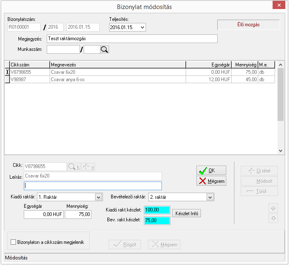Click the move item up arrow
The height and width of the screenshot is (266, 289).
[x=273, y=208]
